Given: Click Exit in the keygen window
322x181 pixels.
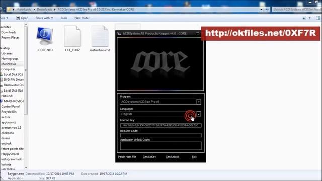Looking at the screenshot, I should pyautogui.click(x=194, y=157).
